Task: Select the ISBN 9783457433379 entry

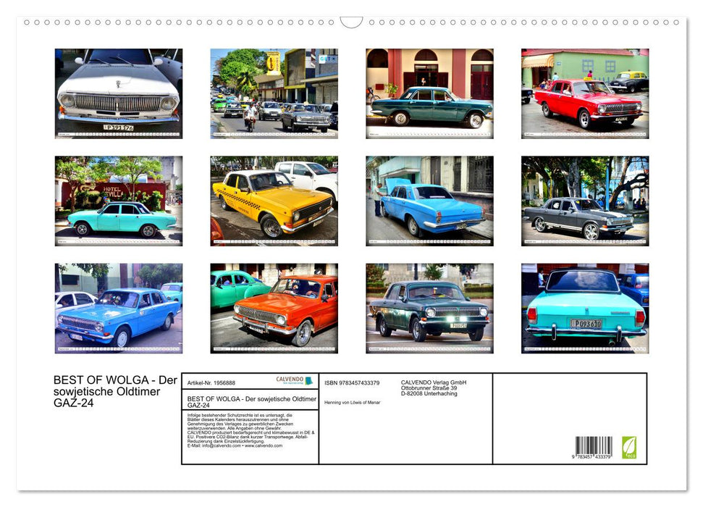Action: click(x=350, y=382)
